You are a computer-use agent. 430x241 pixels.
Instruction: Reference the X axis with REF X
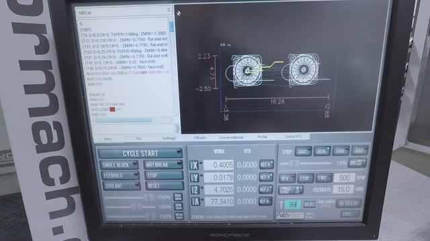click(266, 165)
